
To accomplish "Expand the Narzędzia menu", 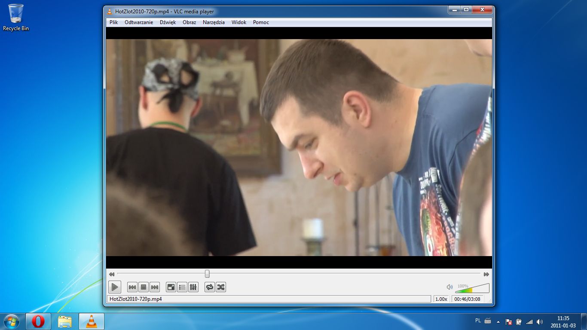I will point(214,22).
